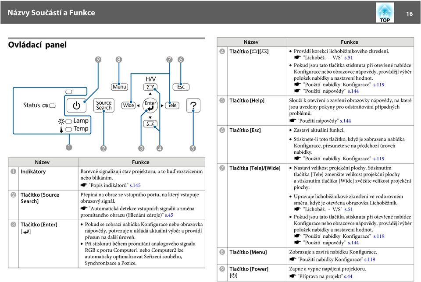The height and width of the screenshot is (282, 421).
Task: Click the Lamp label in the diagram
Action: point(81,121)
